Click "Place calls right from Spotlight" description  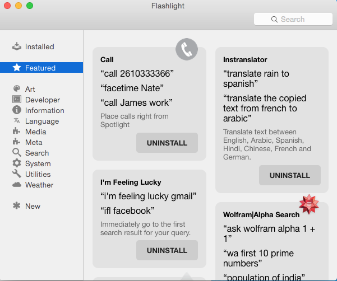point(135,120)
